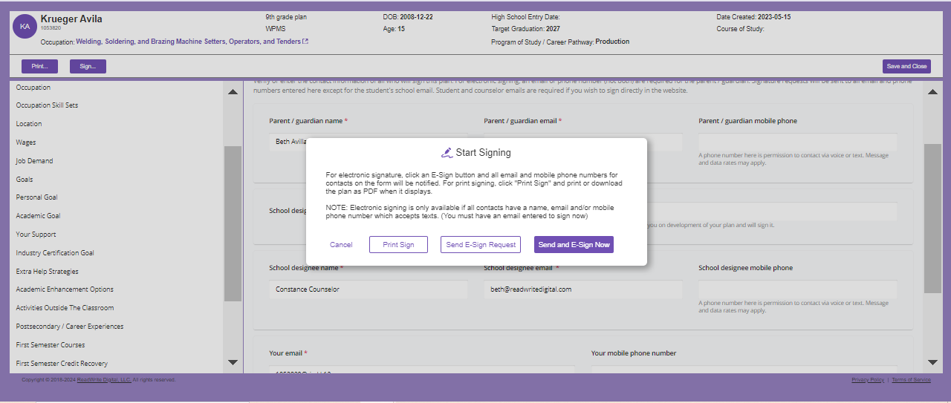This screenshot has width=951, height=403.
Task: Click the main panel scroll up arrow
Action: click(x=933, y=92)
